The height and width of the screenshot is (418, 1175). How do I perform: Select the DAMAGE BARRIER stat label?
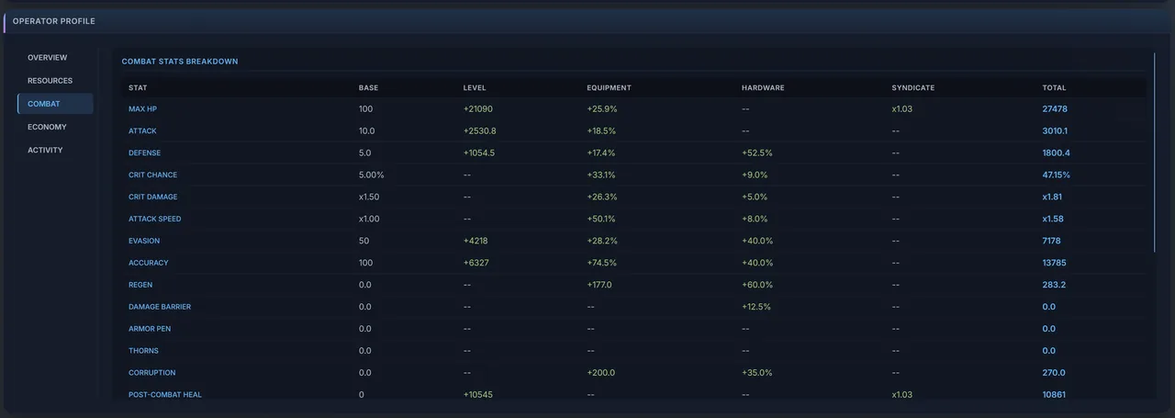coord(160,307)
